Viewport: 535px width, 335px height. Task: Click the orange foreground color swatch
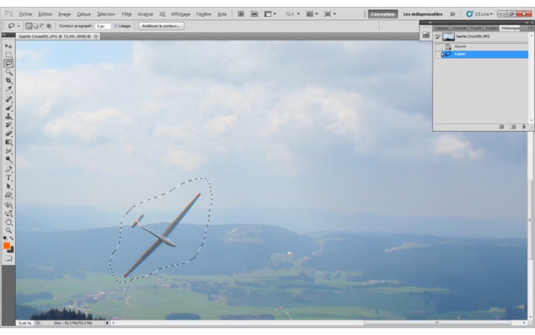(x=7, y=246)
